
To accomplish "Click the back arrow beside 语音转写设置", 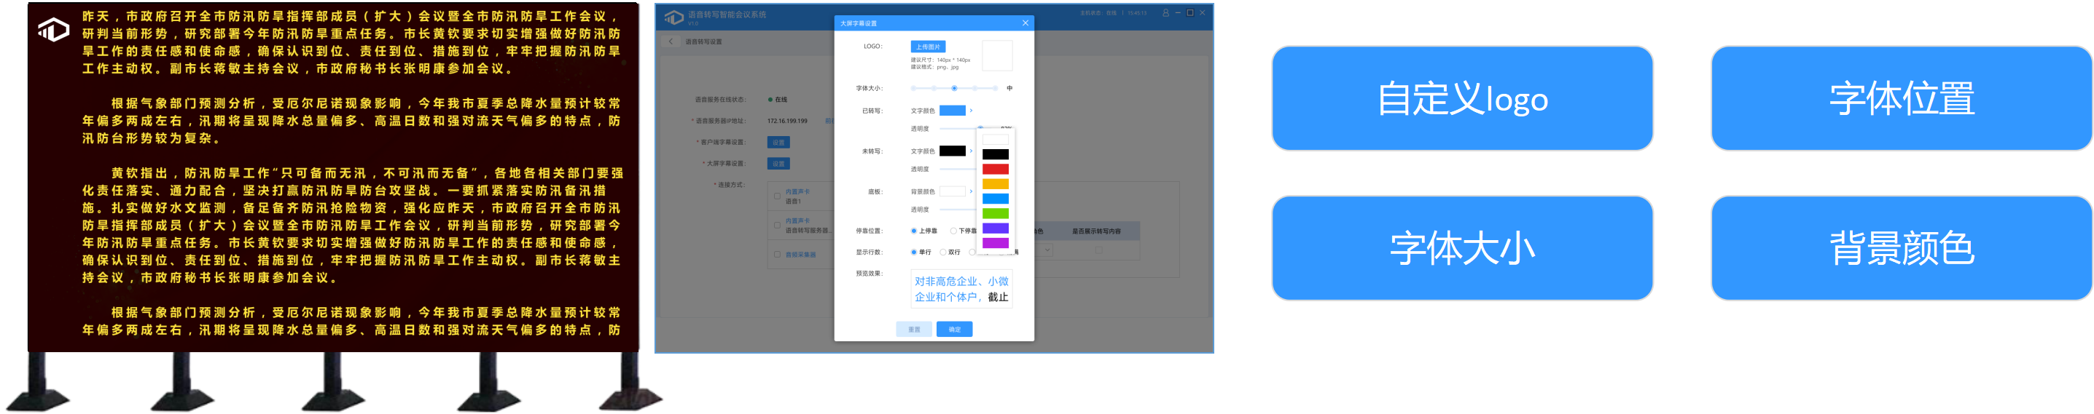I will [671, 41].
